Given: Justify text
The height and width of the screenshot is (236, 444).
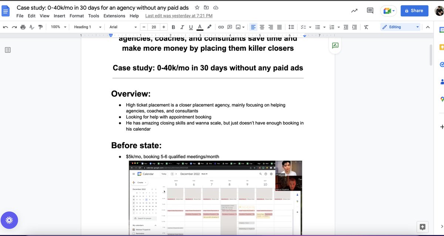Looking at the screenshot, I should 280,27.
